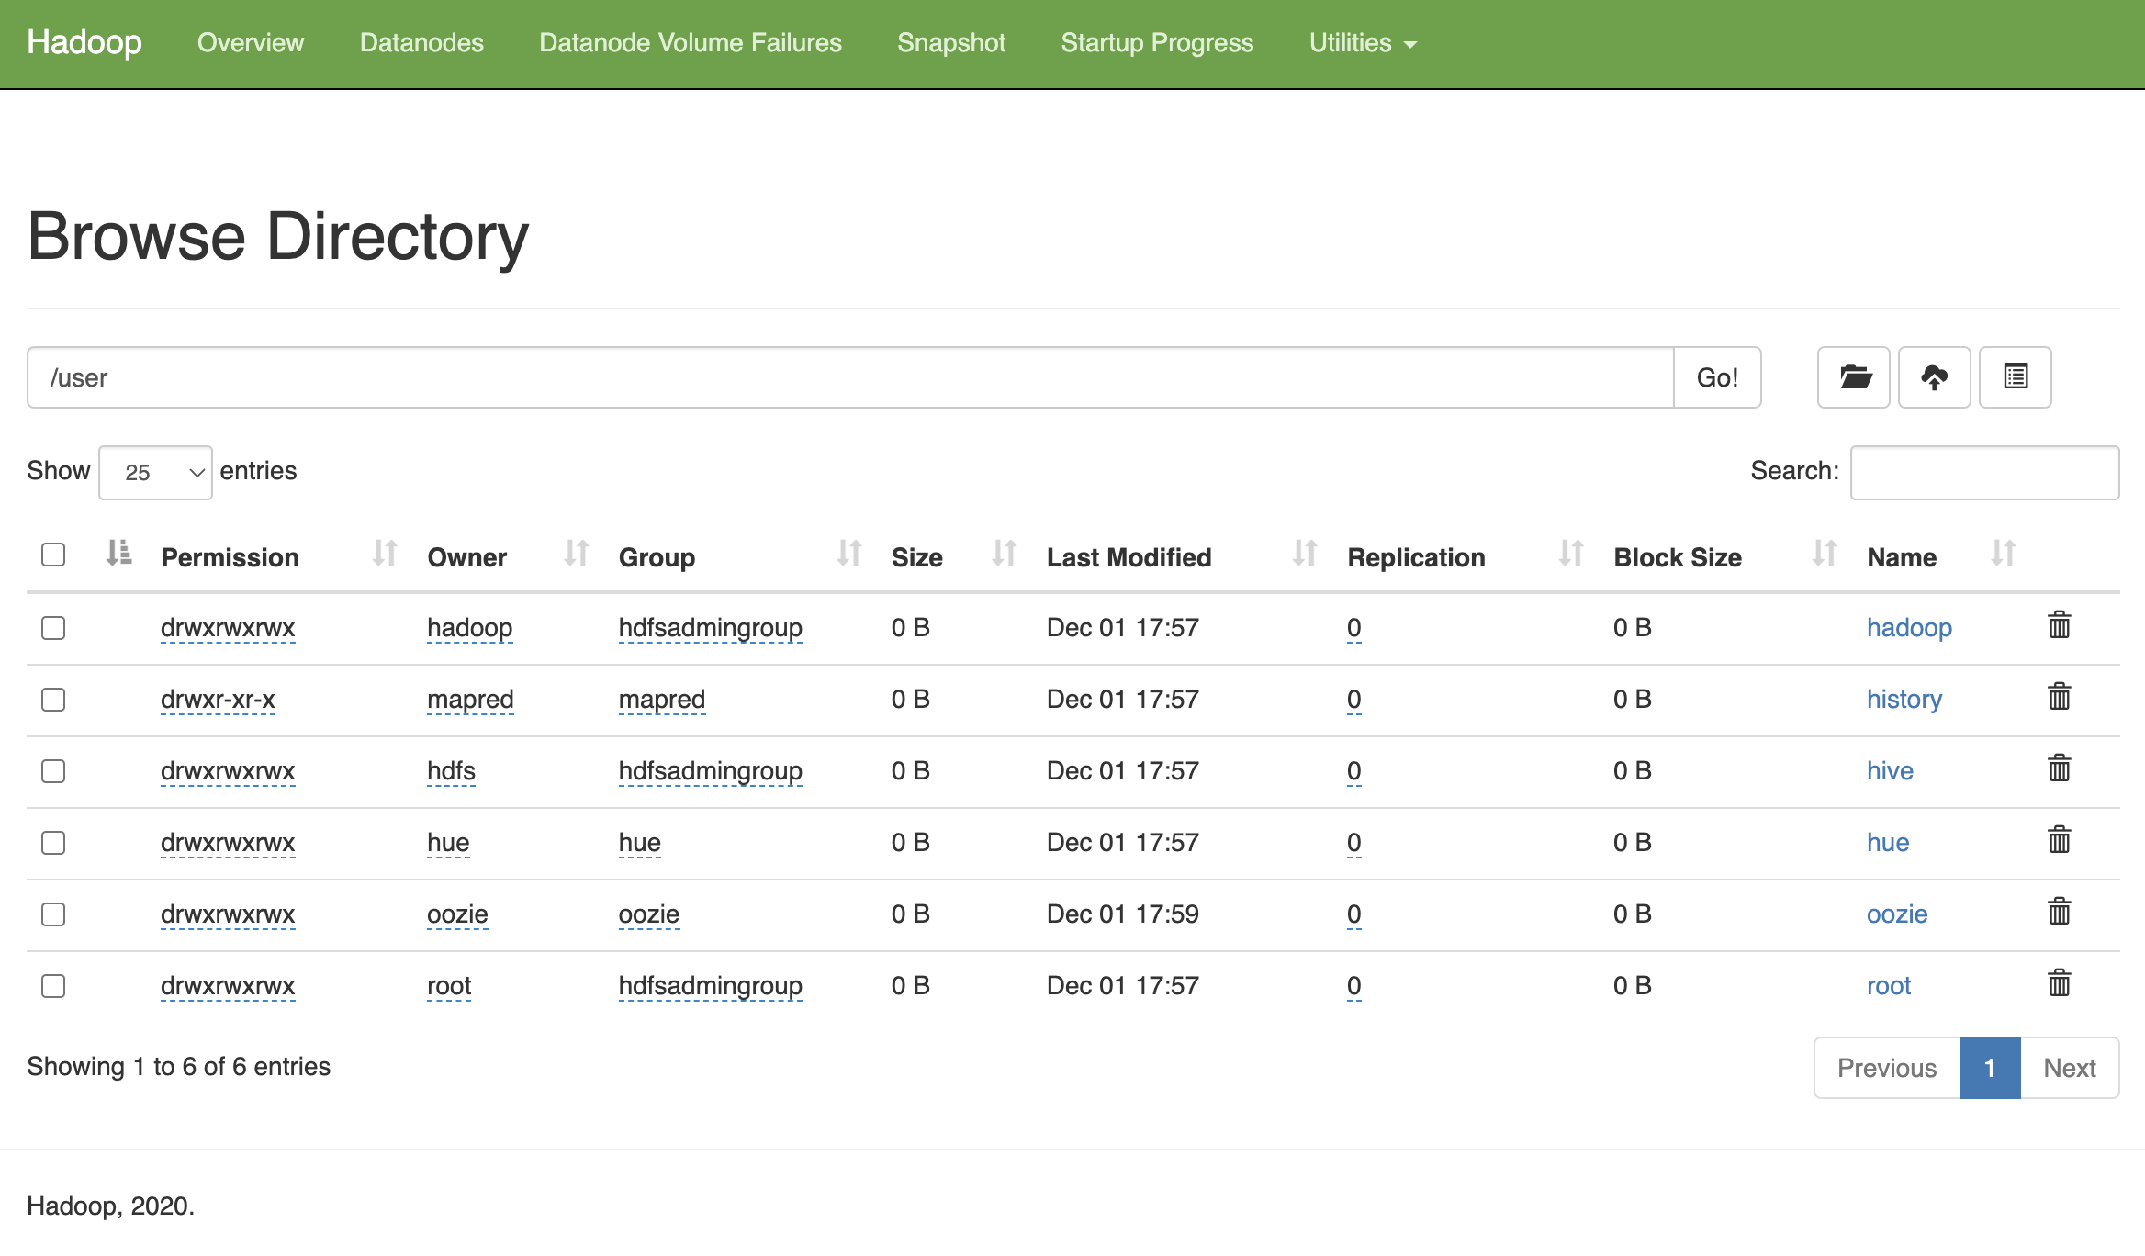Image resolution: width=2145 pixels, height=1256 pixels.
Task: Click the delete icon for history directory
Action: (2060, 697)
